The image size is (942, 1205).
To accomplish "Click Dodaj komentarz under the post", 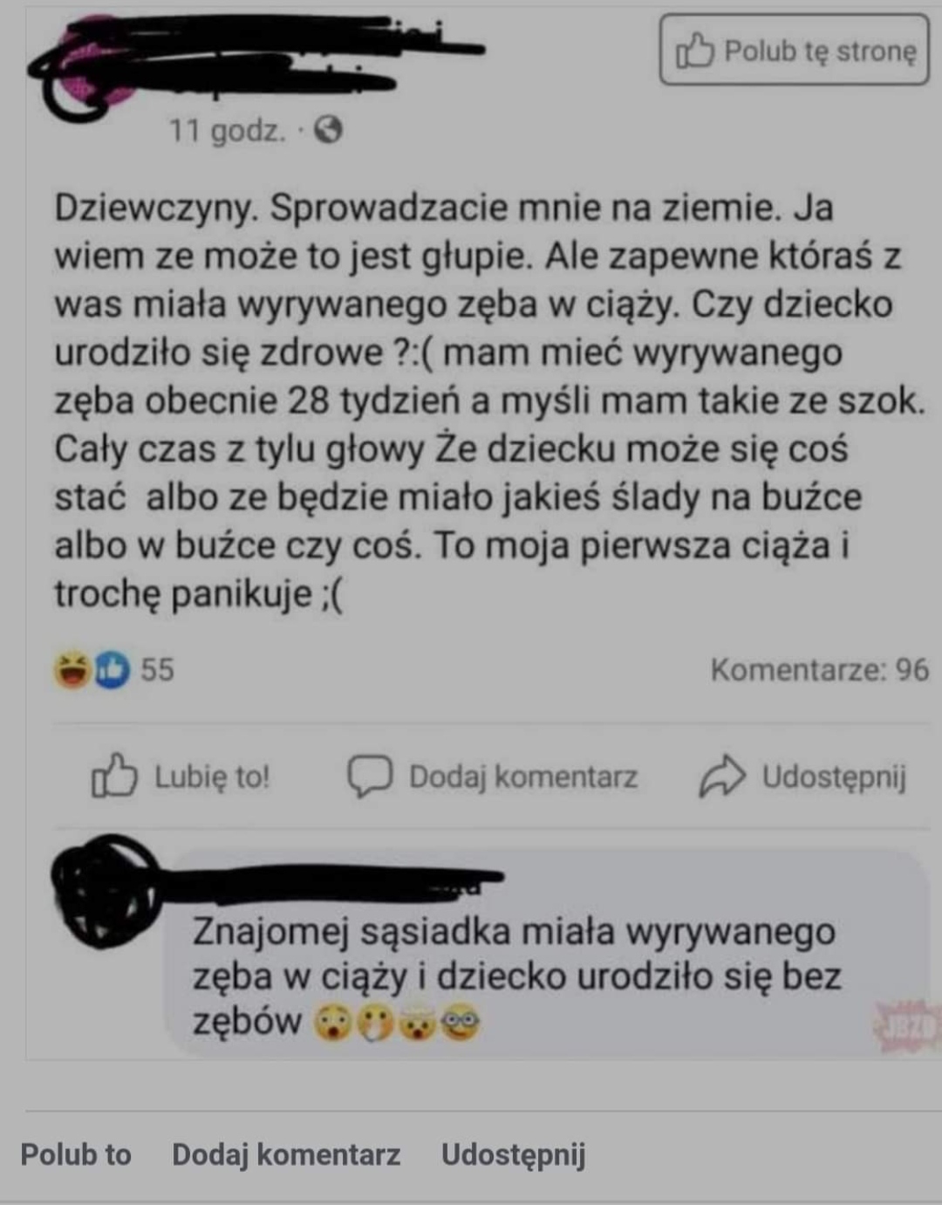I will [493, 776].
